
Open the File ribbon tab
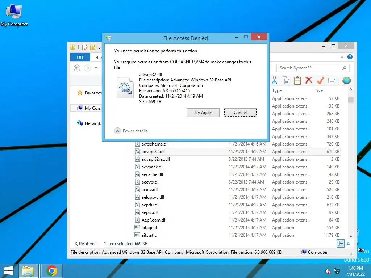click(x=80, y=57)
